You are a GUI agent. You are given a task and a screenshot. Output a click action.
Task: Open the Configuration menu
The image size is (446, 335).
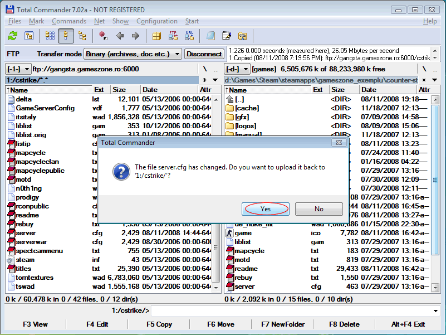tap(156, 21)
